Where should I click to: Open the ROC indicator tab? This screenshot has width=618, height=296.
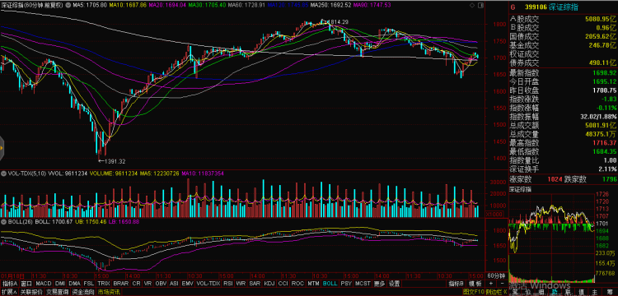click(x=297, y=284)
